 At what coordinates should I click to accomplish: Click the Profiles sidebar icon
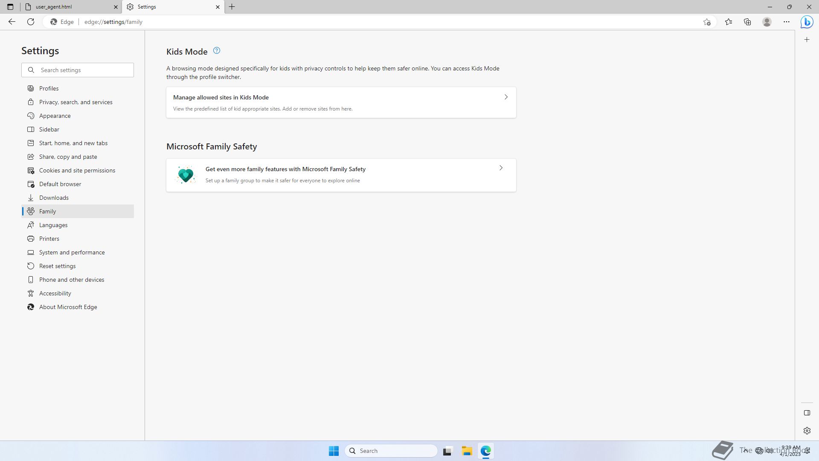(31, 88)
